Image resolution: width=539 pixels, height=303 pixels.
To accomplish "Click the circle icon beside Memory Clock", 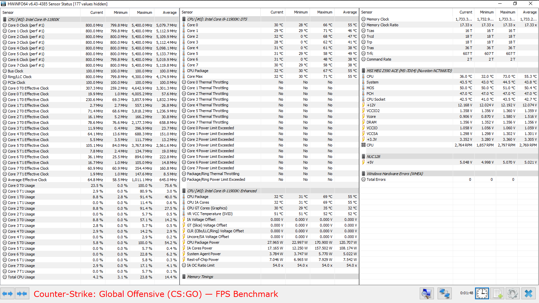I will 363,19.
